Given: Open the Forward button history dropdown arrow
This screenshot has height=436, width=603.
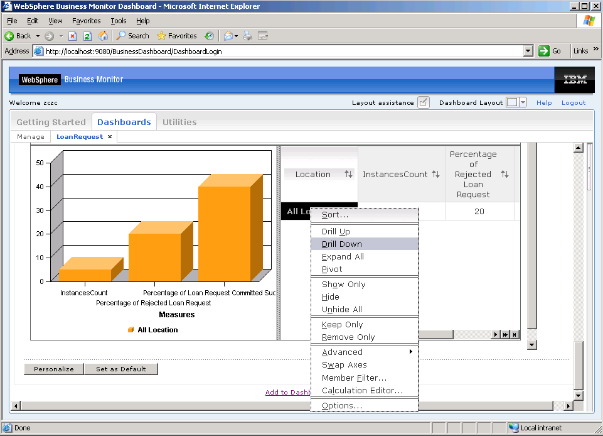Looking at the screenshot, I should tap(61, 36).
